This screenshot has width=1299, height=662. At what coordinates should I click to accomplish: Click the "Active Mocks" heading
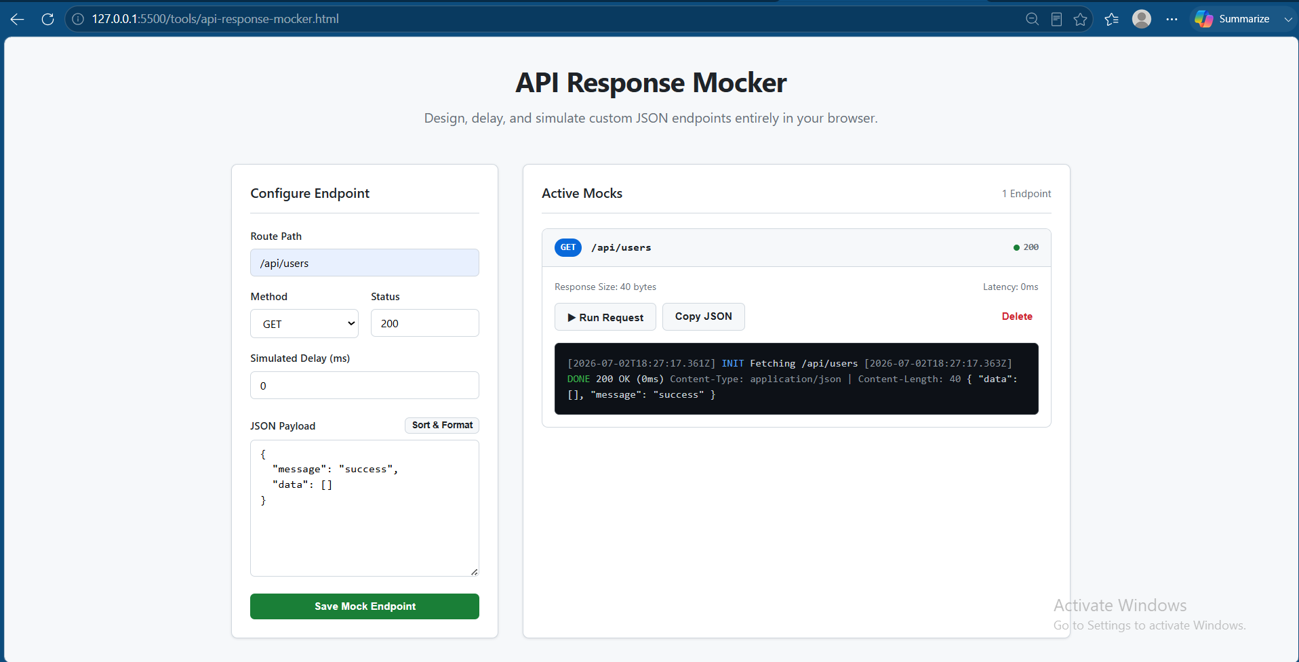tap(582, 193)
